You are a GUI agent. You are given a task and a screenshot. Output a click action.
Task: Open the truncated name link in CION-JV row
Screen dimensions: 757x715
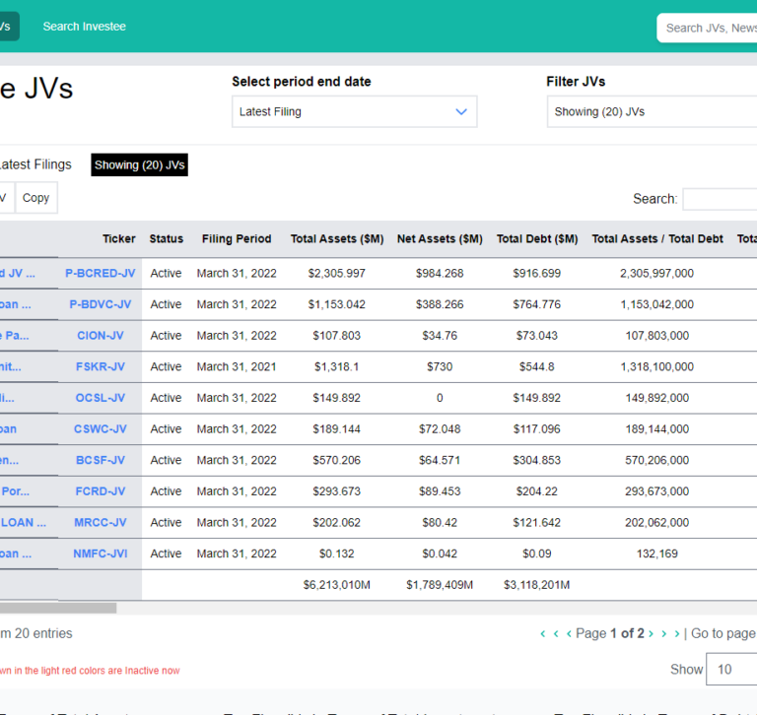click(15, 335)
